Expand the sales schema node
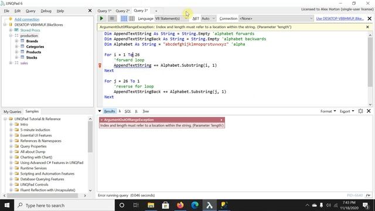This screenshot has height=211, width=375. [11, 63]
